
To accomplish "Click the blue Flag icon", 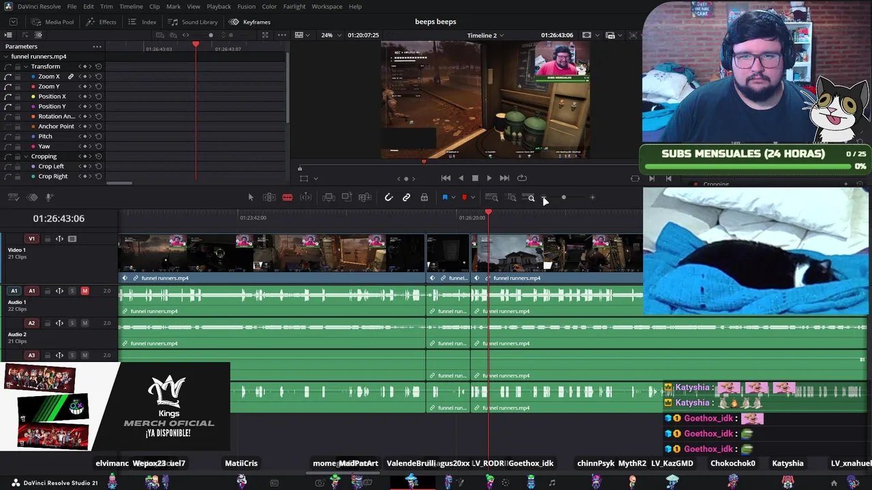I will (x=445, y=197).
